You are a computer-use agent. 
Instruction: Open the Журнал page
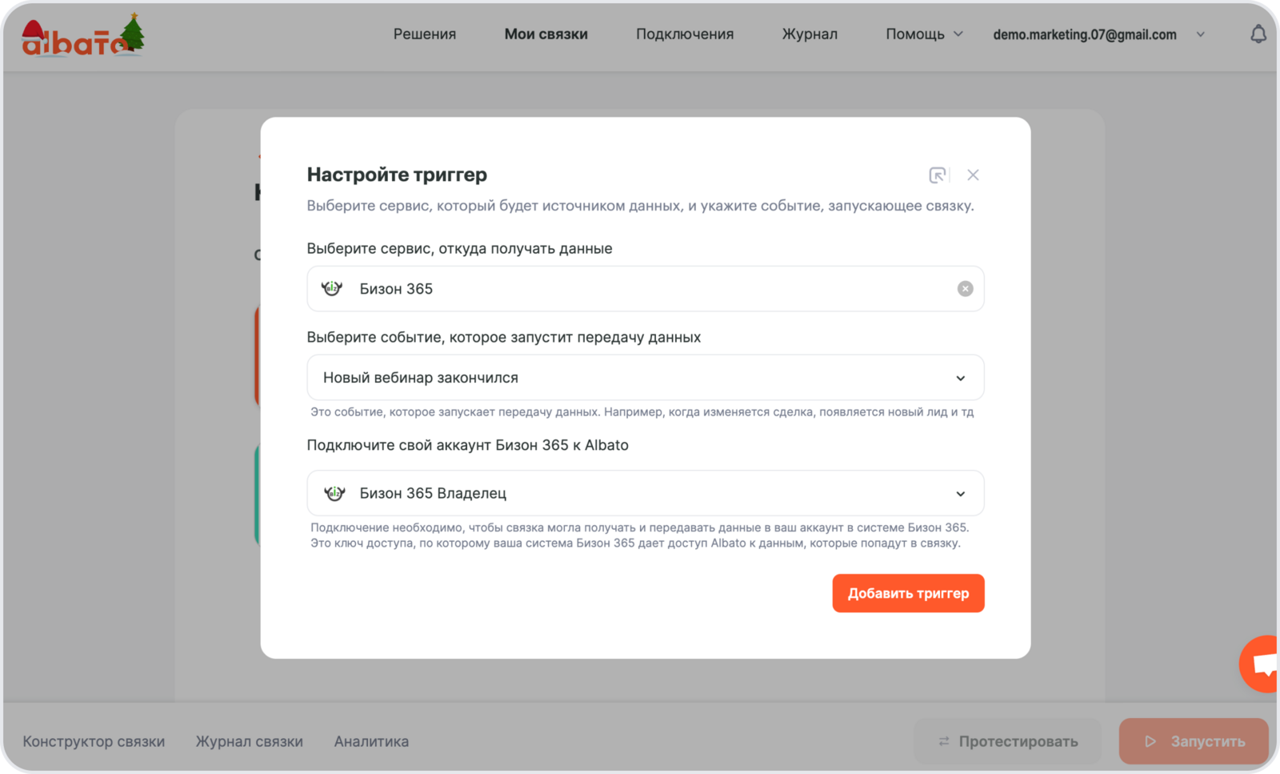[809, 34]
